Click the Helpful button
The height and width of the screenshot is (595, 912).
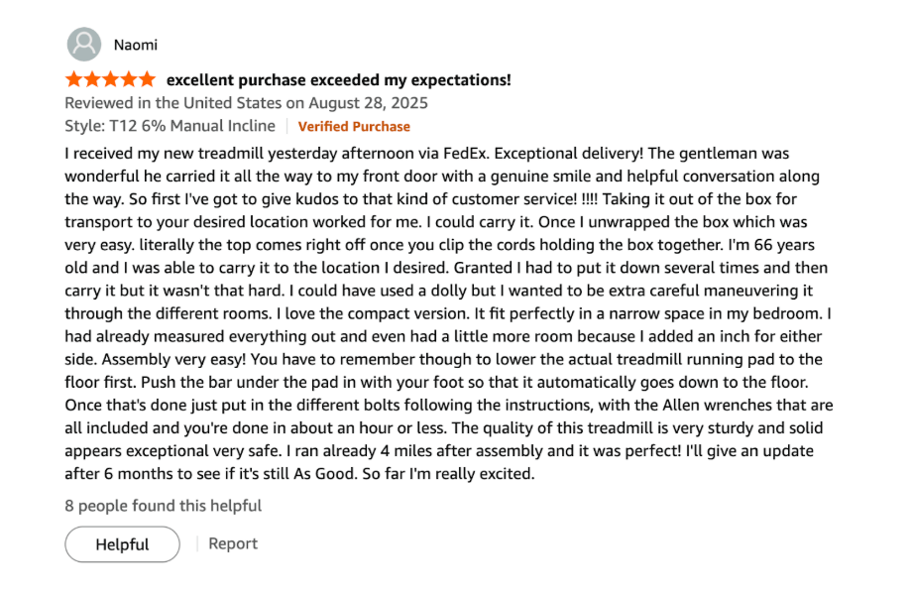coord(122,543)
